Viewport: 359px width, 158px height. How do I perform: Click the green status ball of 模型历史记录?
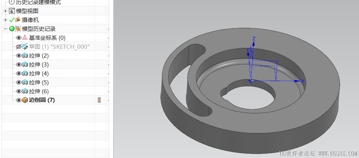[x=12, y=29]
